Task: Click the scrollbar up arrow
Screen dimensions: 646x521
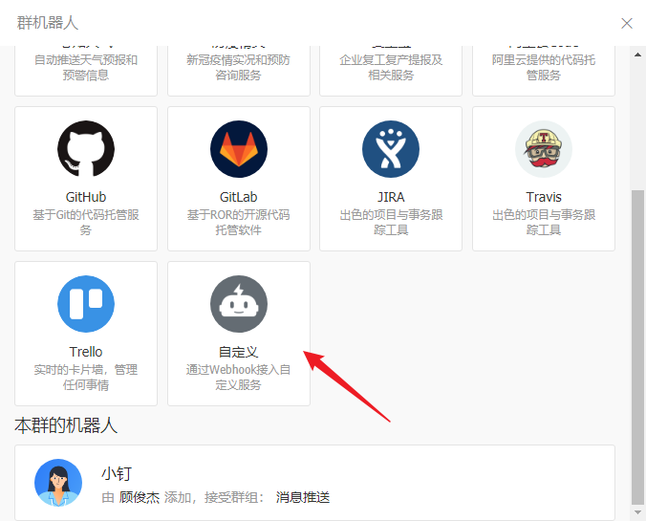Action: (637, 54)
